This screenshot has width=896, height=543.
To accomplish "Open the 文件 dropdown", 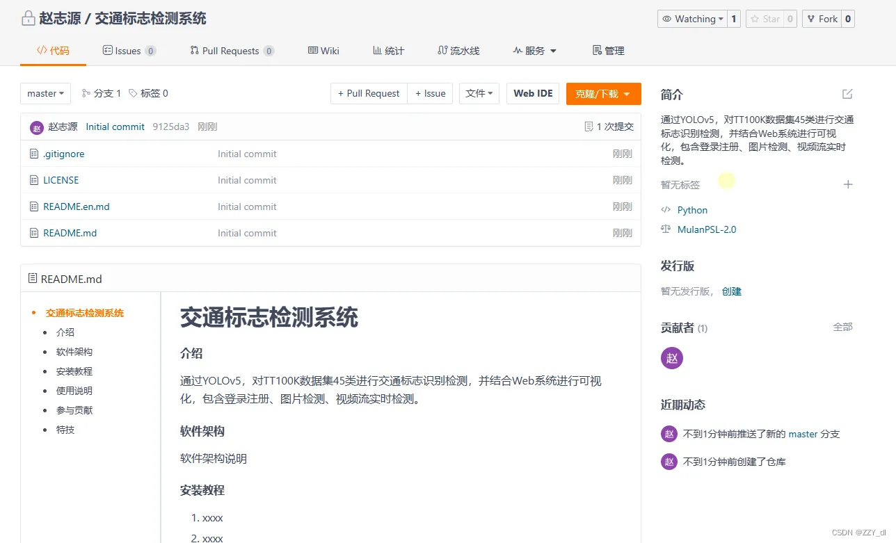I will [479, 93].
